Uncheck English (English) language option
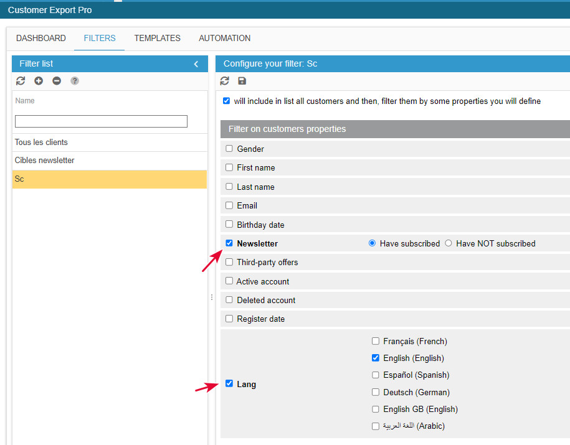 pos(375,358)
